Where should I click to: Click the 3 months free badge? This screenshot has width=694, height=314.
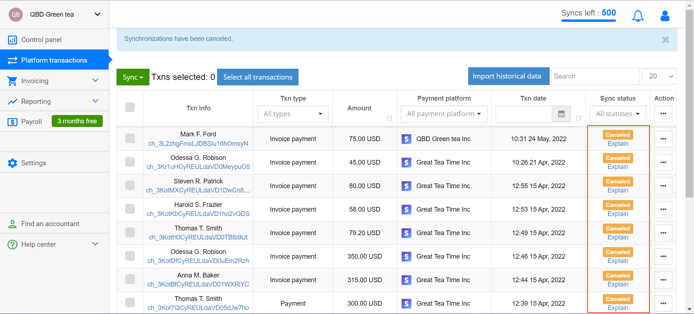click(x=77, y=121)
